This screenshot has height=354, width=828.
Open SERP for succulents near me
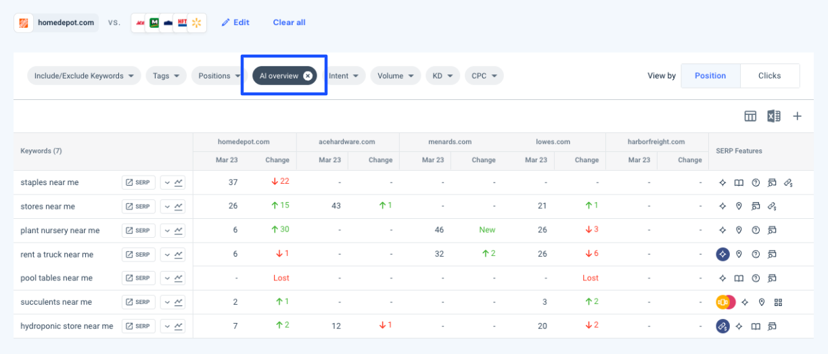(139, 302)
